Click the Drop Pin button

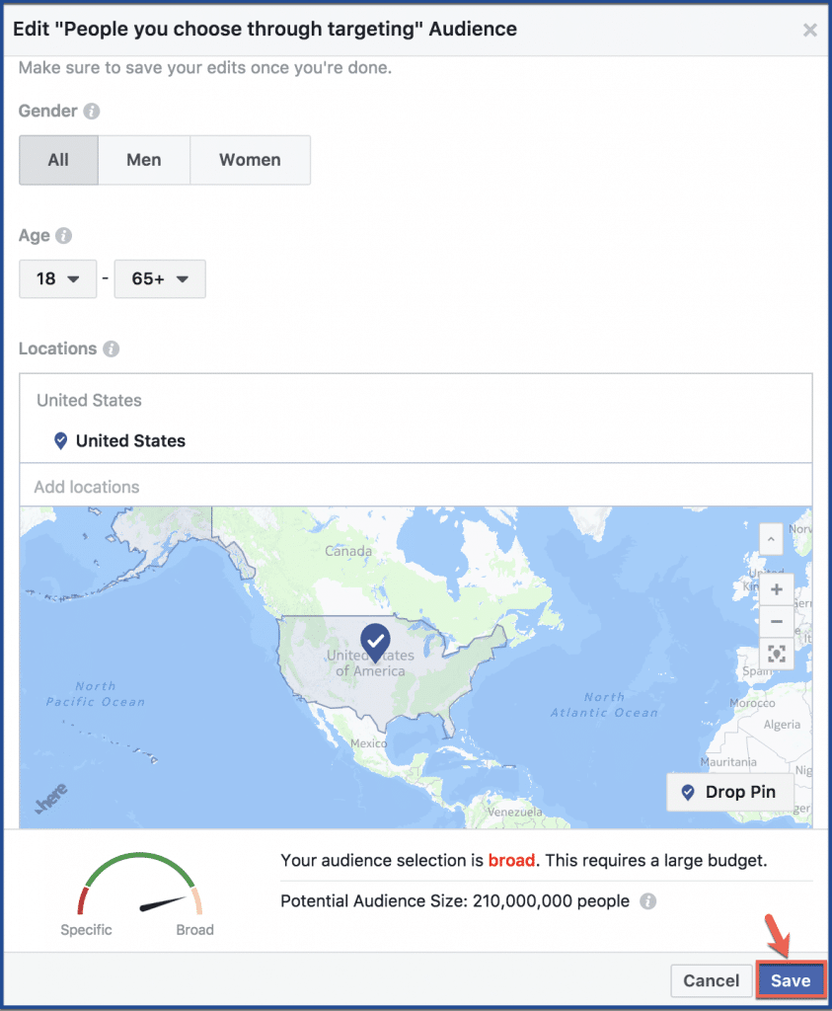point(730,792)
